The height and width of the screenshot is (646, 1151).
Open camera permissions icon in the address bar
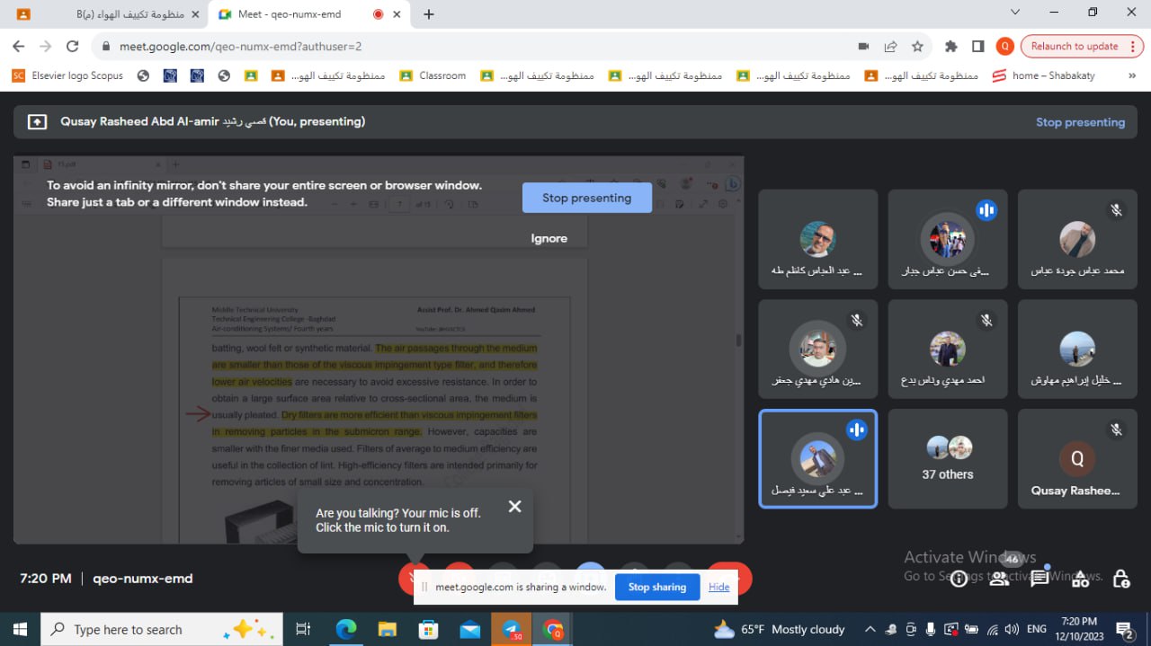click(x=863, y=47)
